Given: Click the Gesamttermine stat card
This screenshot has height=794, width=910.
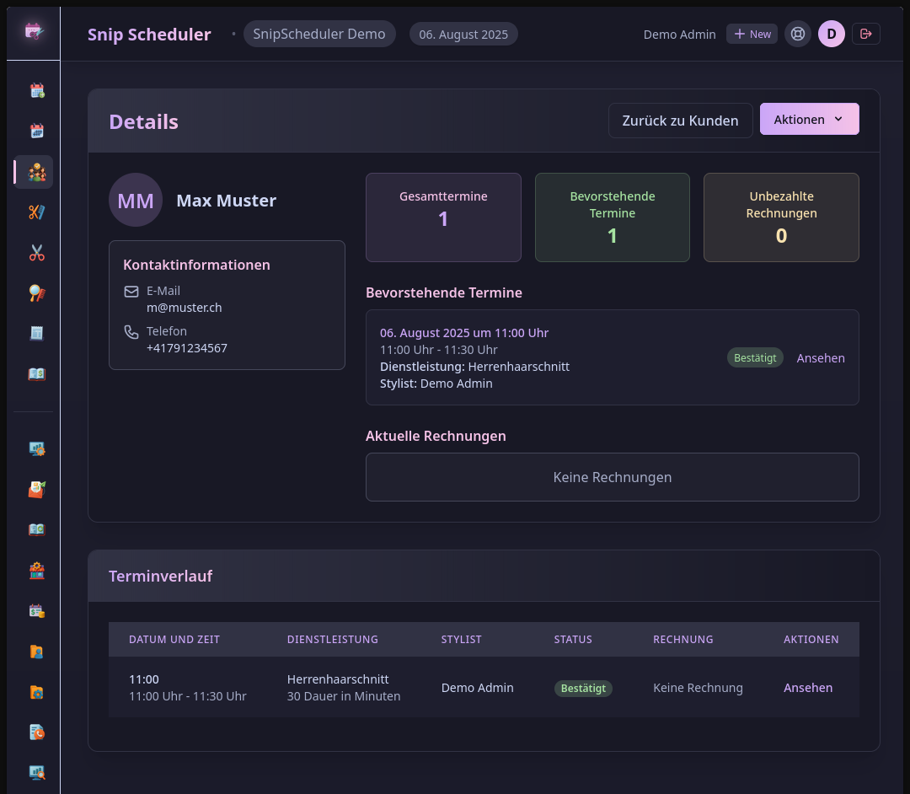Looking at the screenshot, I should 443,217.
